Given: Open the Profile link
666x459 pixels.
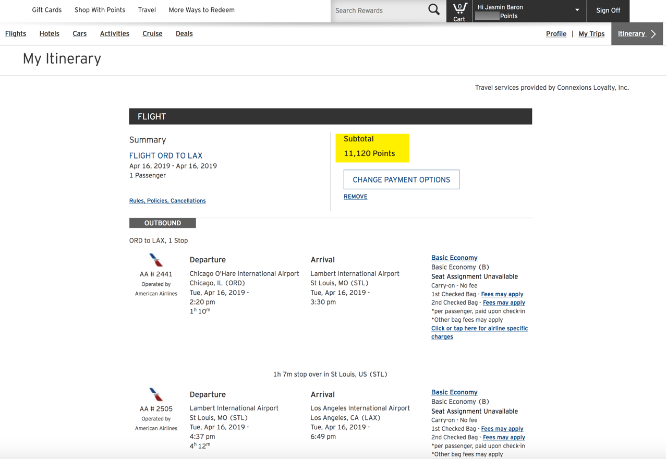Looking at the screenshot, I should [x=556, y=34].
